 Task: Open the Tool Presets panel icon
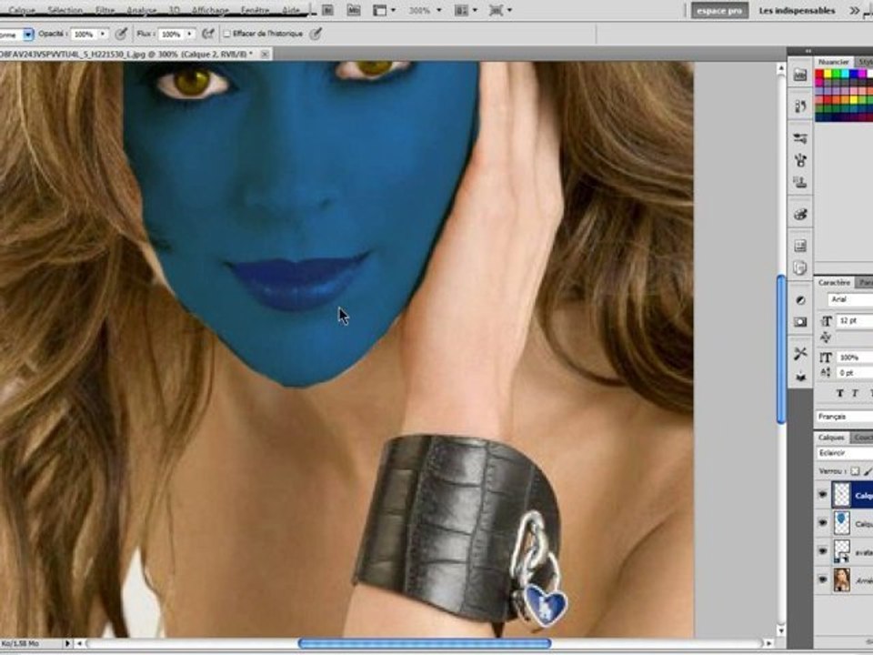click(x=800, y=137)
